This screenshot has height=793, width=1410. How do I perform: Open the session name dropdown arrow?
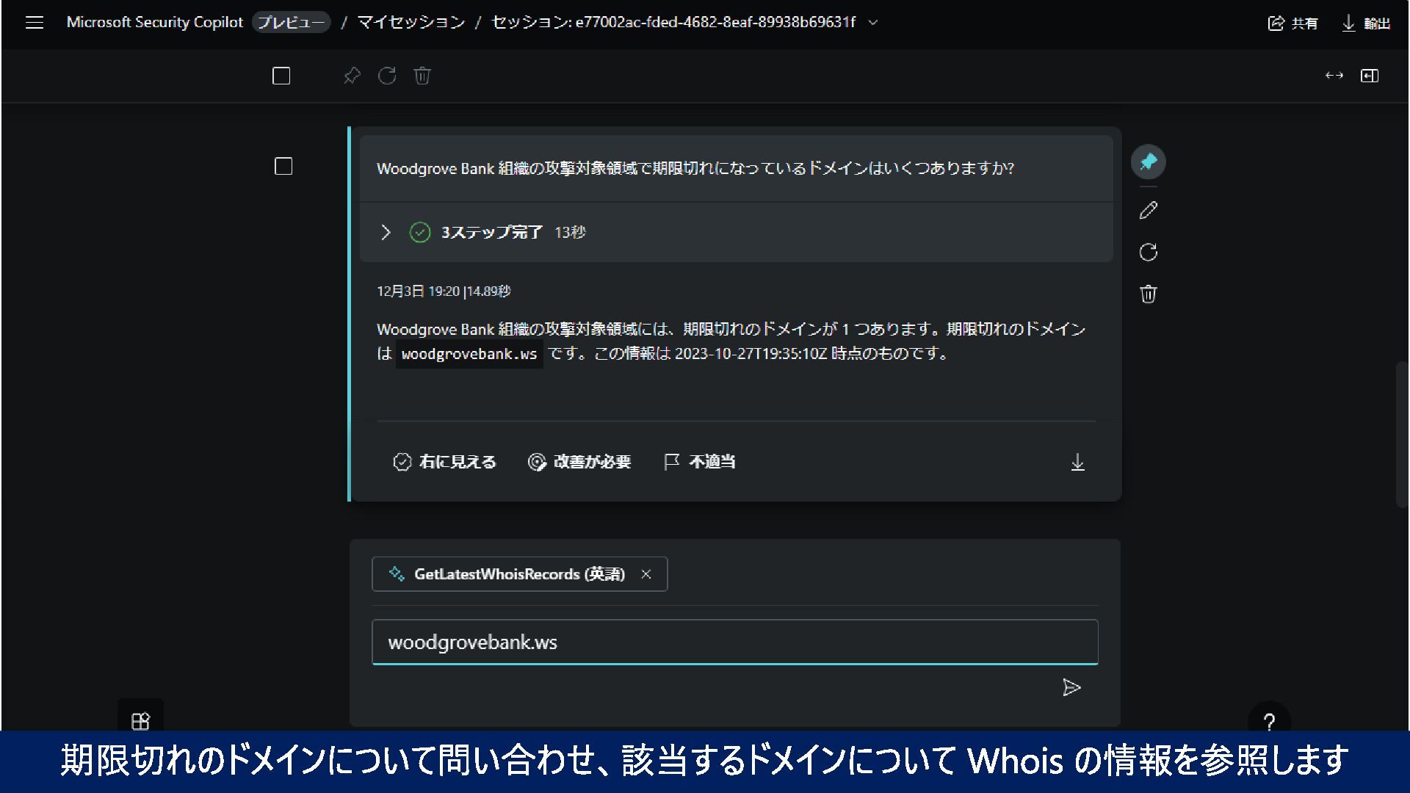pos(873,23)
